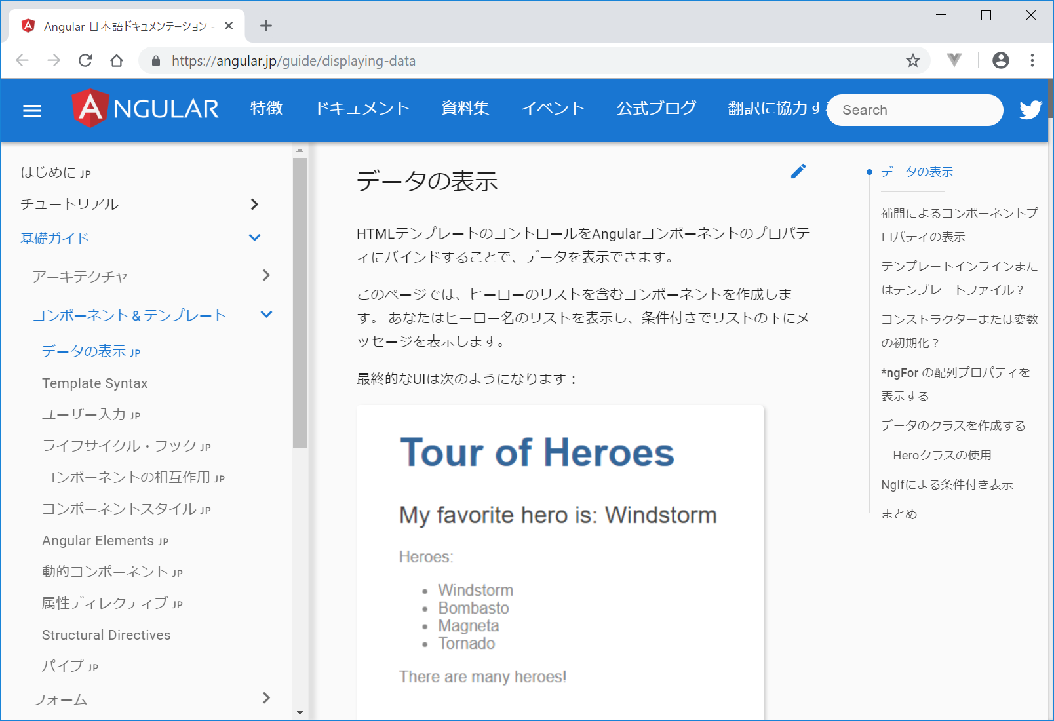The width and height of the screenshot is (1054, 721).
Task: Click the sidebar scrollbar down arrow
Action: click(x=300, y=712)
